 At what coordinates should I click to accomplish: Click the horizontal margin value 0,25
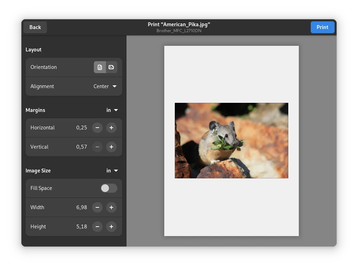(82, 128)
